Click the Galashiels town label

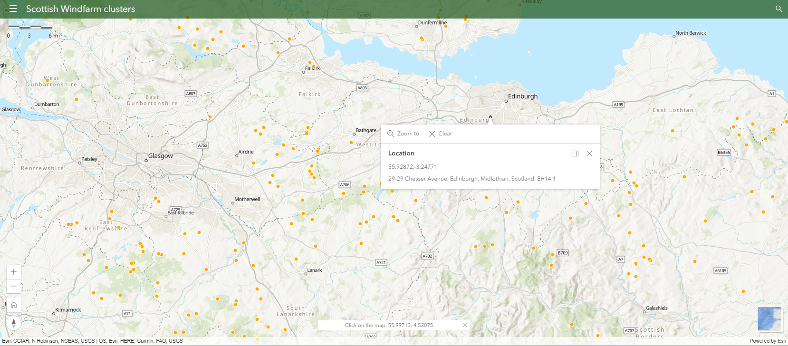(x=656, y=308)
